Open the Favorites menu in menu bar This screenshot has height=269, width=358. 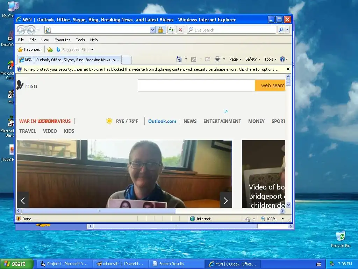62,40
